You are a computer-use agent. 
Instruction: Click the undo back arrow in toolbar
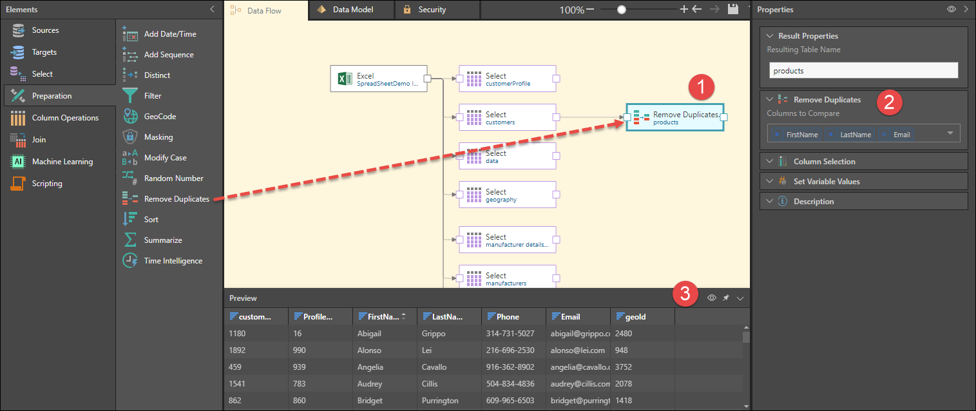[697, 10]
